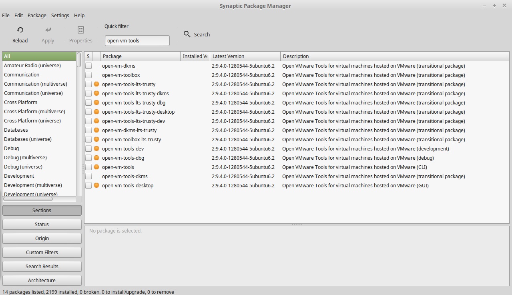Click the orange icon beside open-vm-tools-dev

pyautogui.click(x=96, y=149)
